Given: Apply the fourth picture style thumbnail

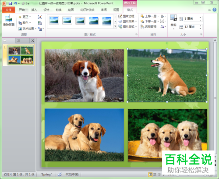Looking at the screenshot, I should click(x=93, y=20).
